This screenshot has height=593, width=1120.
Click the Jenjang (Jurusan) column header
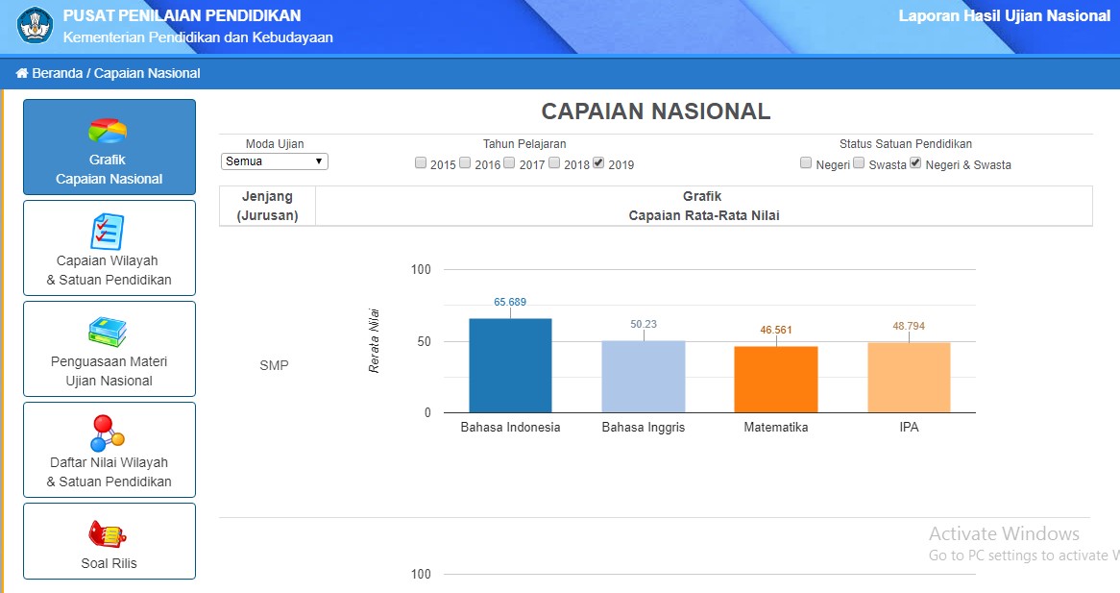267,206
